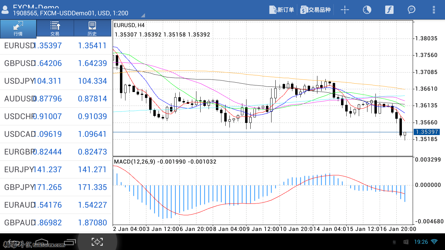Activate the crosshair tool
This screenshot has width=445, height=250.
point(345,10)
